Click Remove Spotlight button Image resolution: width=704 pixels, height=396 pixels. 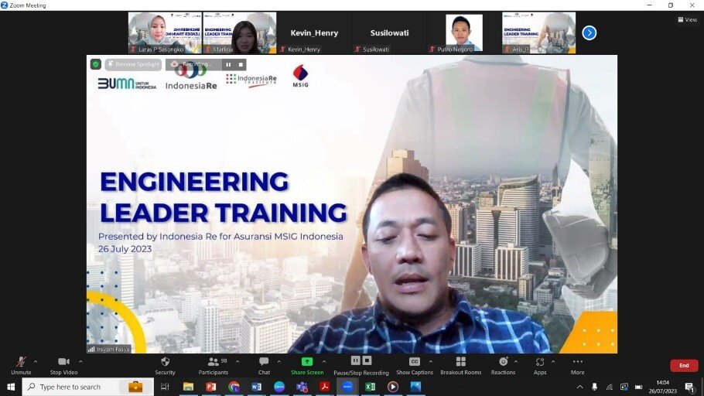tap(133, 65)
